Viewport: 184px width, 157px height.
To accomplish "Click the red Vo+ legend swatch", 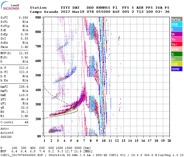I will tap(176, 44).
